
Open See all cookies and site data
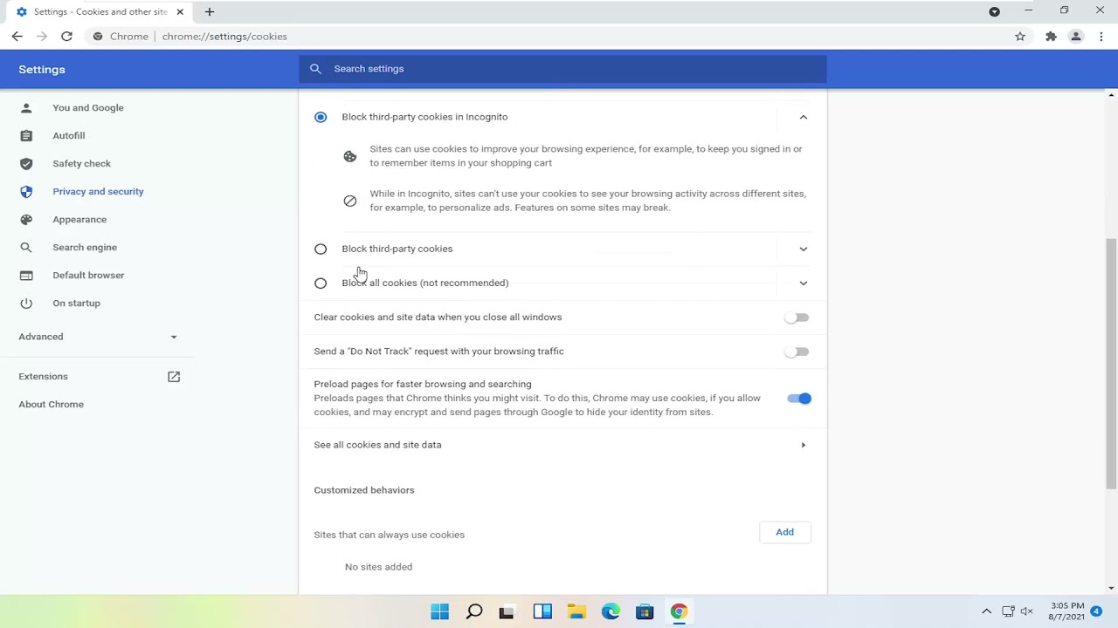562,445
